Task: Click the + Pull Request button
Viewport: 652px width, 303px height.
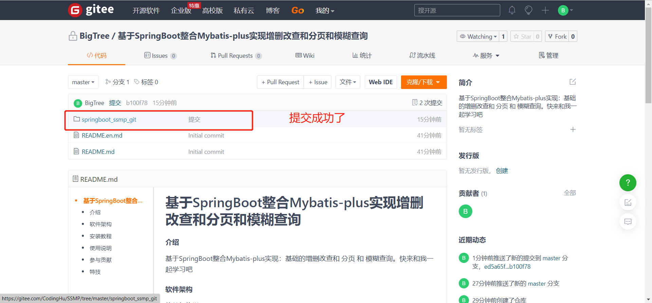Action: click(x=280, y=82)
